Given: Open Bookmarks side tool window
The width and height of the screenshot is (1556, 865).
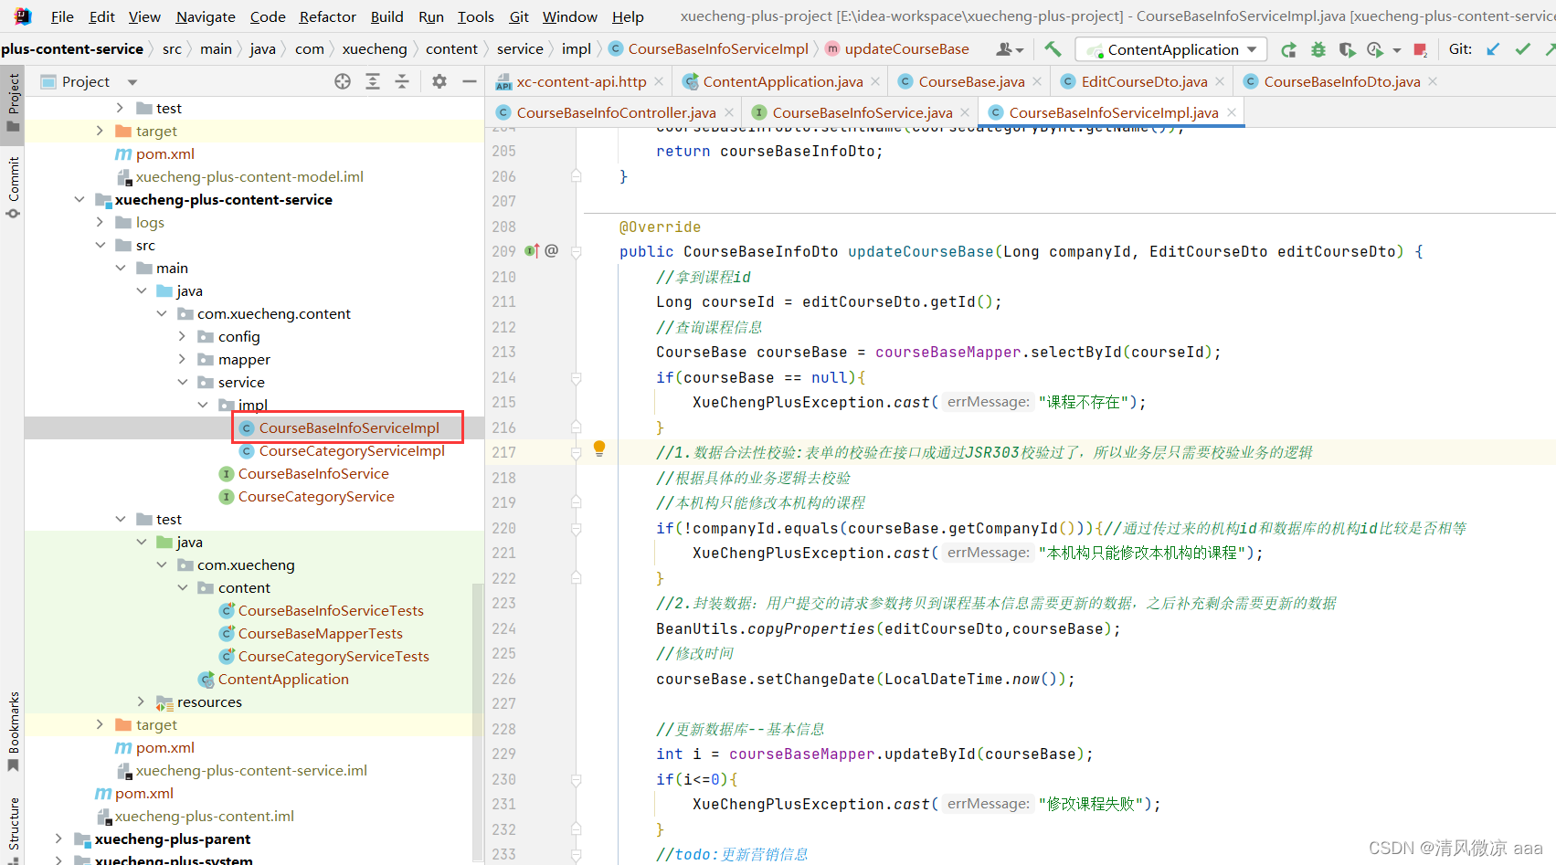Looking at the screenshot, I should 13,731.
